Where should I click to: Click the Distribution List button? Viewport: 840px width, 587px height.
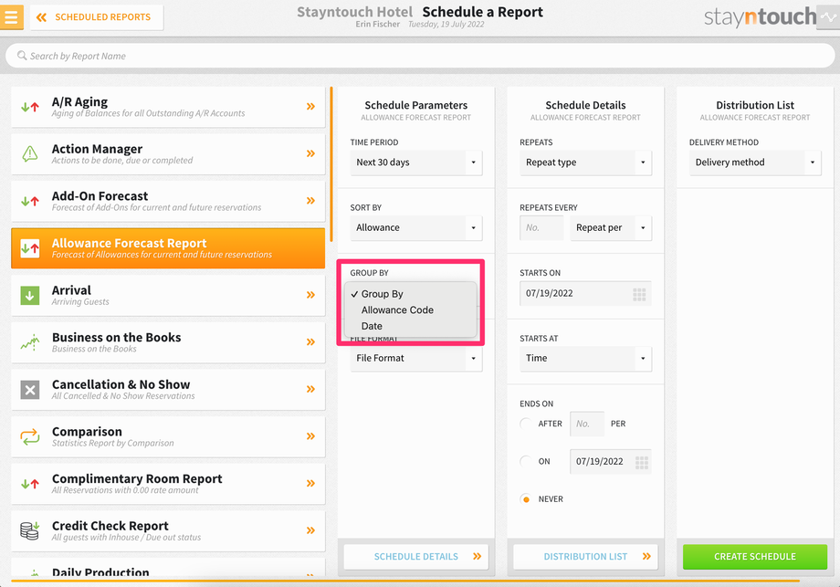pos(585,557)
